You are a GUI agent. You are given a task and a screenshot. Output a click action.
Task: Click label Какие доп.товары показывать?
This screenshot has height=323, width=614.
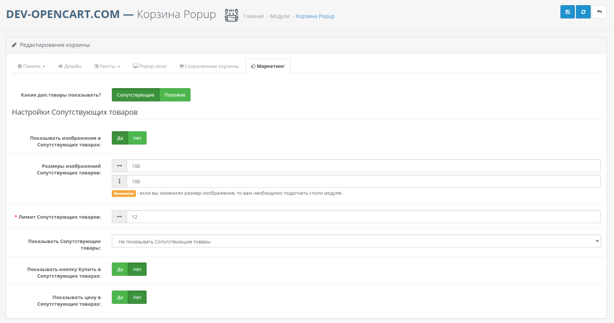61,95
